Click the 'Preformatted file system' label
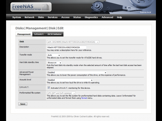 pos(30,93)
